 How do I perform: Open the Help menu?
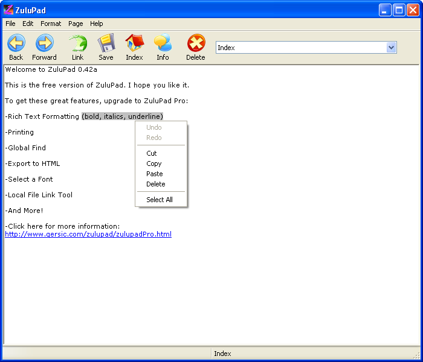click(96, 24)
